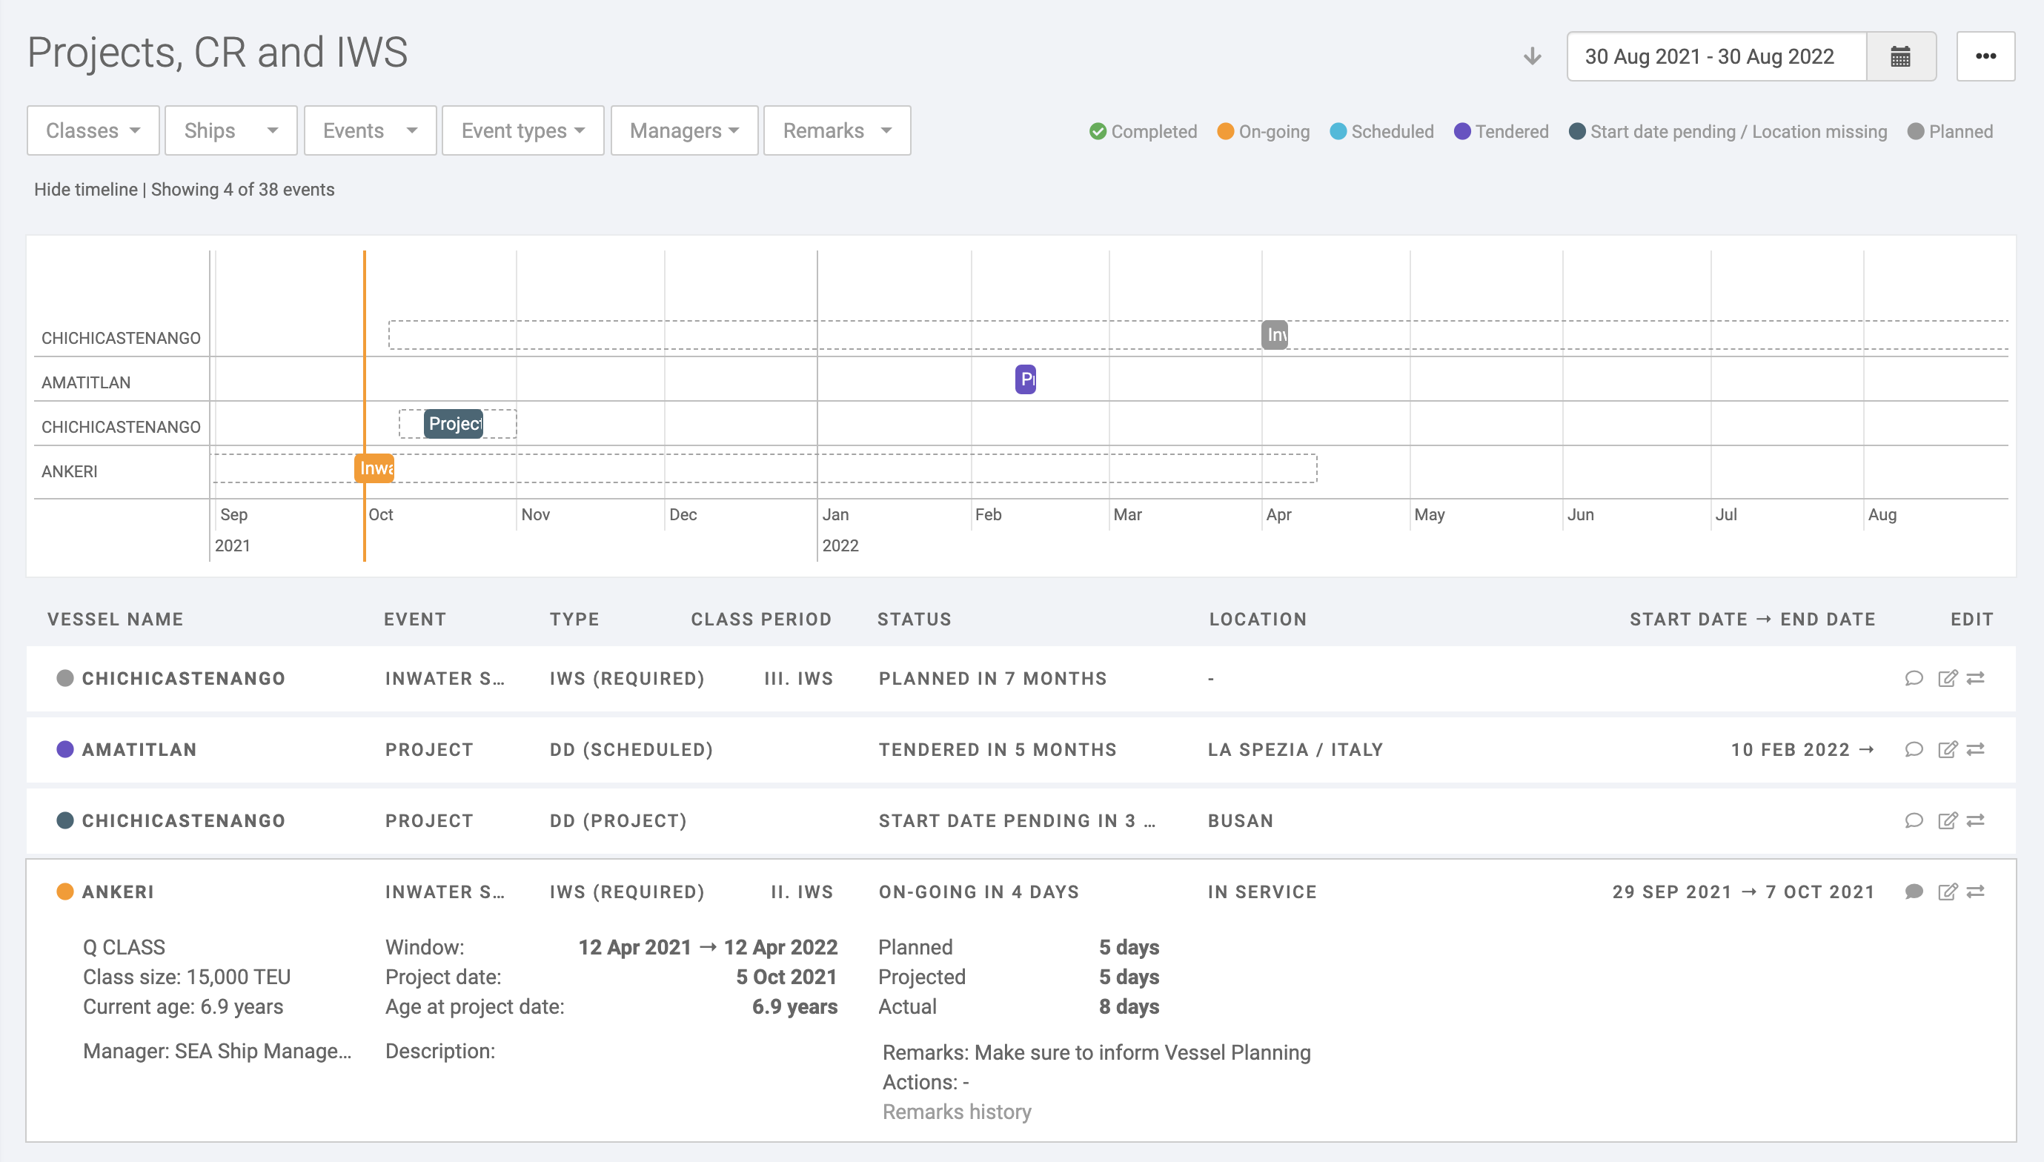Click swap arrows icon for Ankeri row
2044x1162 pixels.
pos(1975,892)
